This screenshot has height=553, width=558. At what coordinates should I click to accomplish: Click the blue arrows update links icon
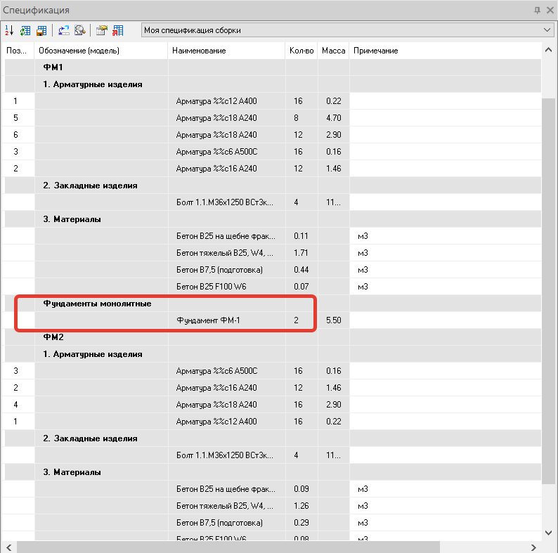pyautogui.click(x=64, y=30)
